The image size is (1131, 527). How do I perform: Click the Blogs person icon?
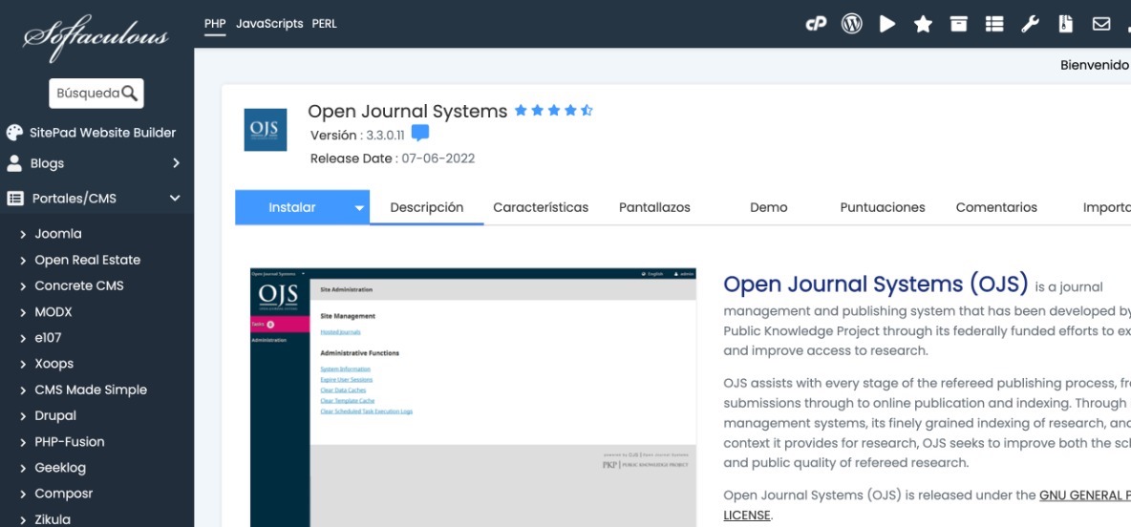pos(14,163)
